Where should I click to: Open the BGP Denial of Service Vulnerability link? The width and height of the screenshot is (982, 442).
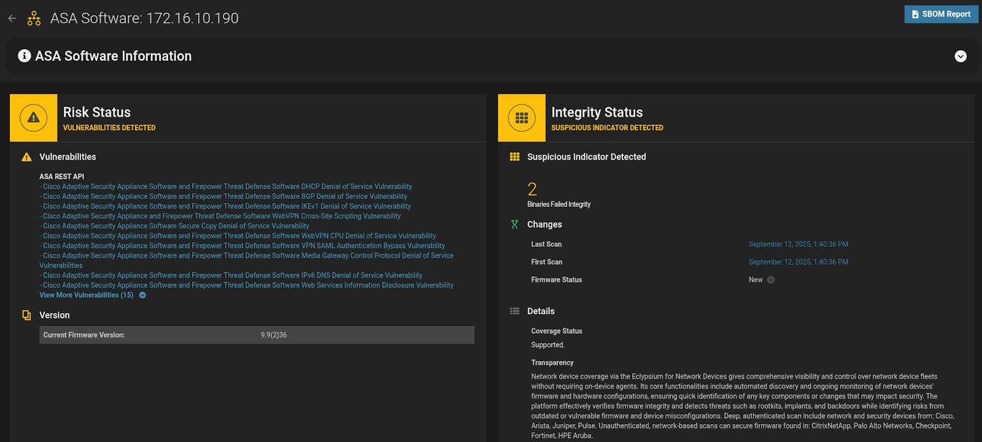223,196
